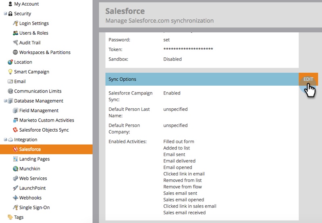
Task: Collapse the Database Management section
Action: [5, 101]
